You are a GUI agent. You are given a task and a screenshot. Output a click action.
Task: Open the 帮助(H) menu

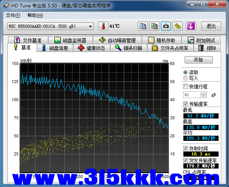click(x=35, y=15)
